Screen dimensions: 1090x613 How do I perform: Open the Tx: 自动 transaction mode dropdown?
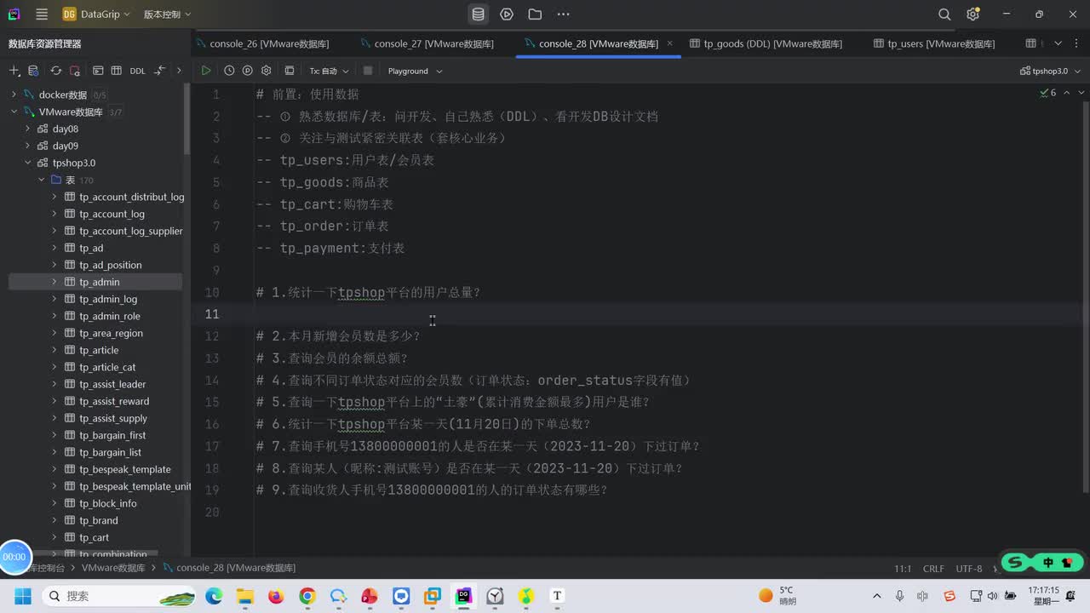coord(329,71)
